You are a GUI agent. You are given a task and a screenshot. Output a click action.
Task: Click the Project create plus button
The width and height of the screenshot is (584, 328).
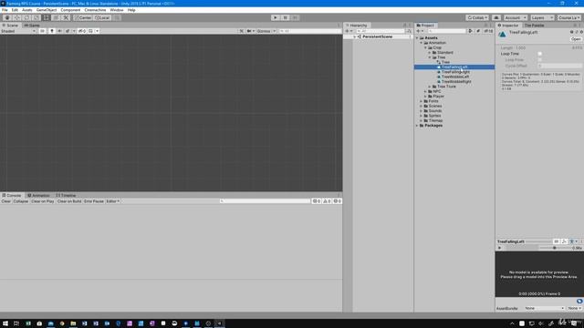point(420,31)
